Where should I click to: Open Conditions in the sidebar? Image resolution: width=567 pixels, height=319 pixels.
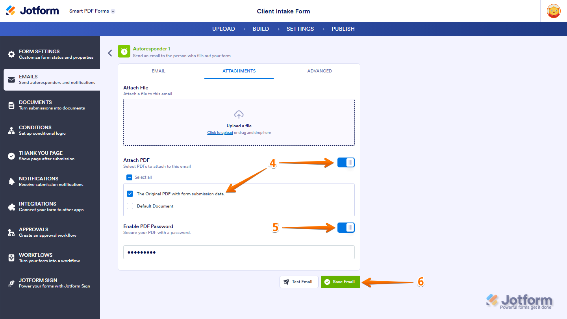(50, 130)
